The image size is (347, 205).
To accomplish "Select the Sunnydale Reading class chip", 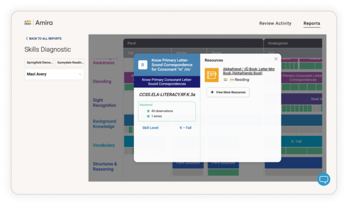I will coord(70,63).
